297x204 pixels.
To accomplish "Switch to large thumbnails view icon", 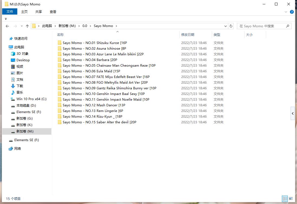I will (x=291, y=199).
